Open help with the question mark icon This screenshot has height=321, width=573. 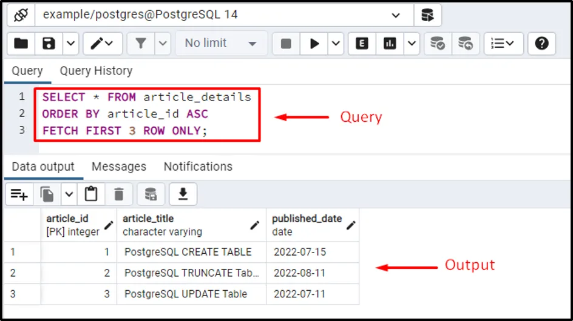[542, 43]
